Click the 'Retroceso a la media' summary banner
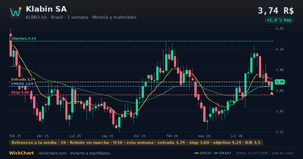This screenshot has width=303, height=159. coord(136,143)
